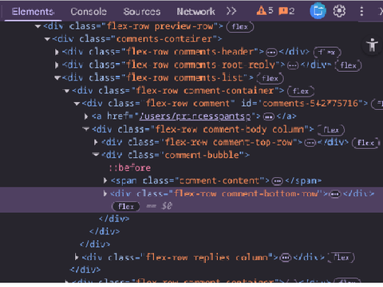
Task: Collapse the comments-container div node
Action: [x=47, y=39]
